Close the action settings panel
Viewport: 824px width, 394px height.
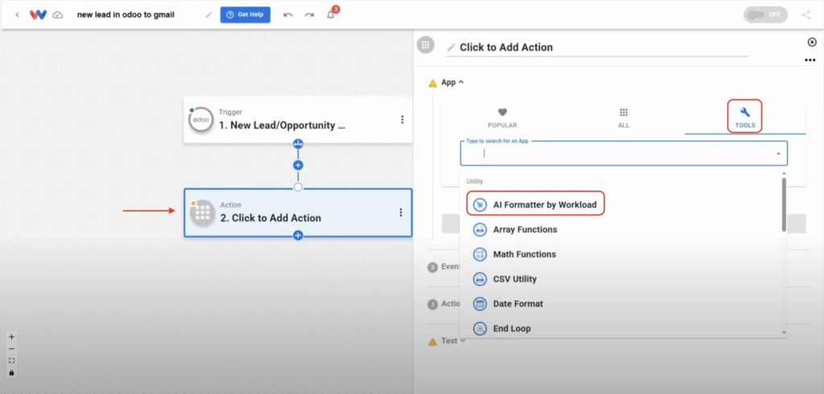coord(812,42)
